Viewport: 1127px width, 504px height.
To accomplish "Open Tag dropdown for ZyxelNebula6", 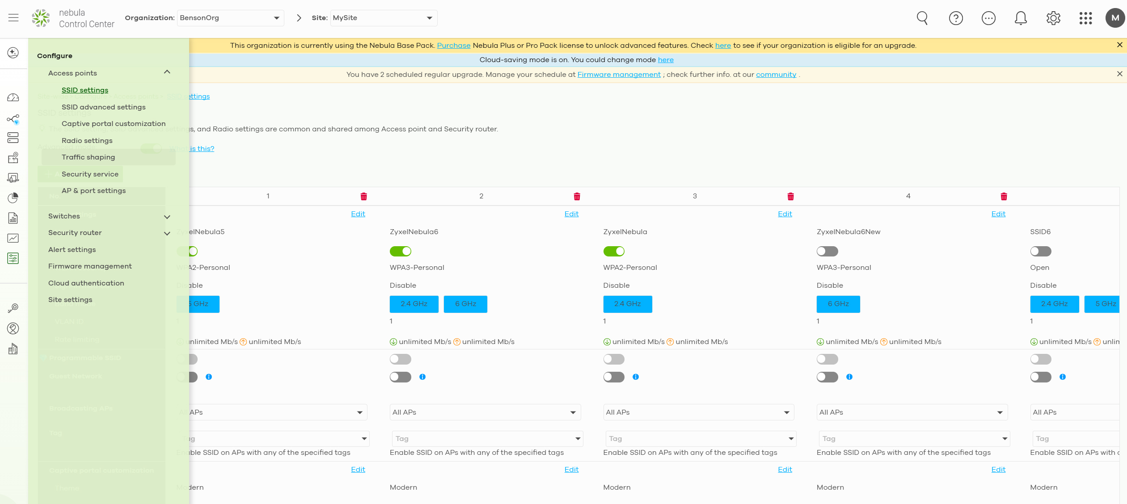I will coord(487,439).
